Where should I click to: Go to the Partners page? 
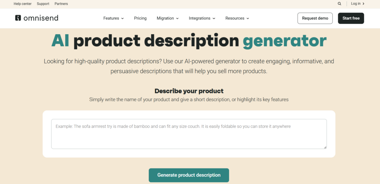(61, 4)
